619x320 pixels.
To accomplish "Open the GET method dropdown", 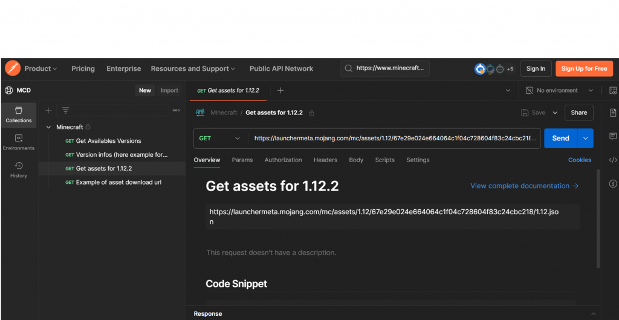I will click(x=220, y=139).
